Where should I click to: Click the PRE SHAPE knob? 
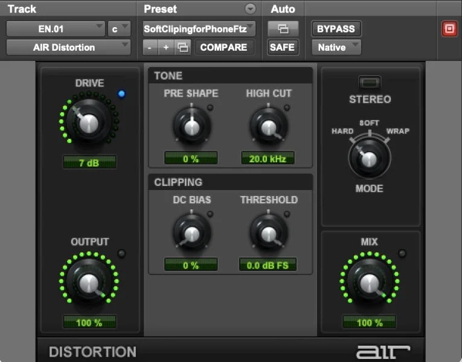point(191,127)
